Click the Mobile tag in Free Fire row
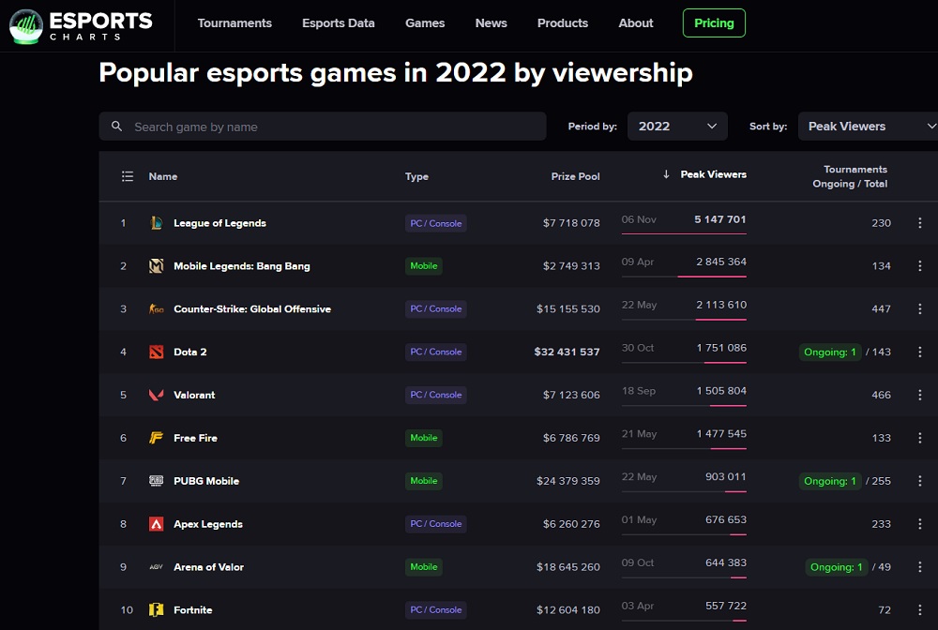Image resolution: width=938 pixels, height=630 pixels. pyautogui.click(x=424, y=438)
